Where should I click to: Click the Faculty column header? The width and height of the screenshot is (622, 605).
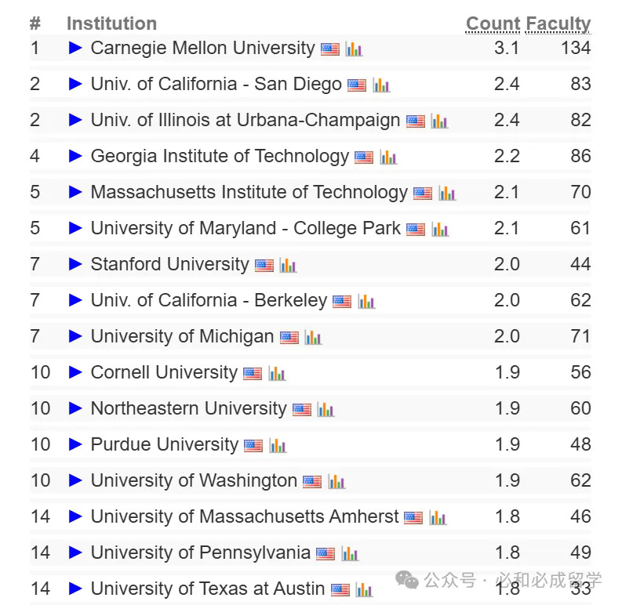tap(558, 24)
